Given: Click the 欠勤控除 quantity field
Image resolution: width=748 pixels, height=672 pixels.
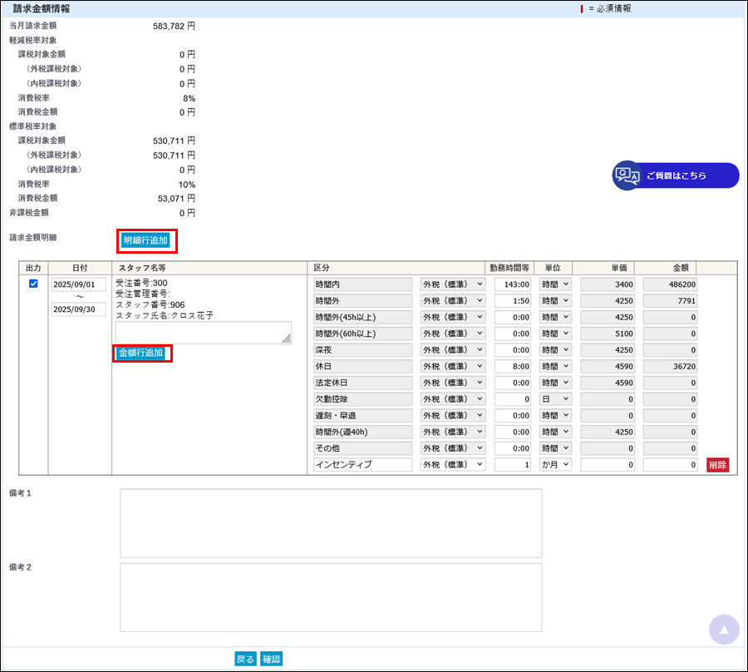Looking at the screenshot, I should click(512, 399).
